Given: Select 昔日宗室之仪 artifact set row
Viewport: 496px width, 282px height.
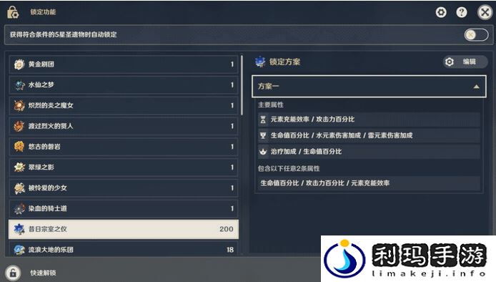Looking at the screenshot, I should click(124, 229).
